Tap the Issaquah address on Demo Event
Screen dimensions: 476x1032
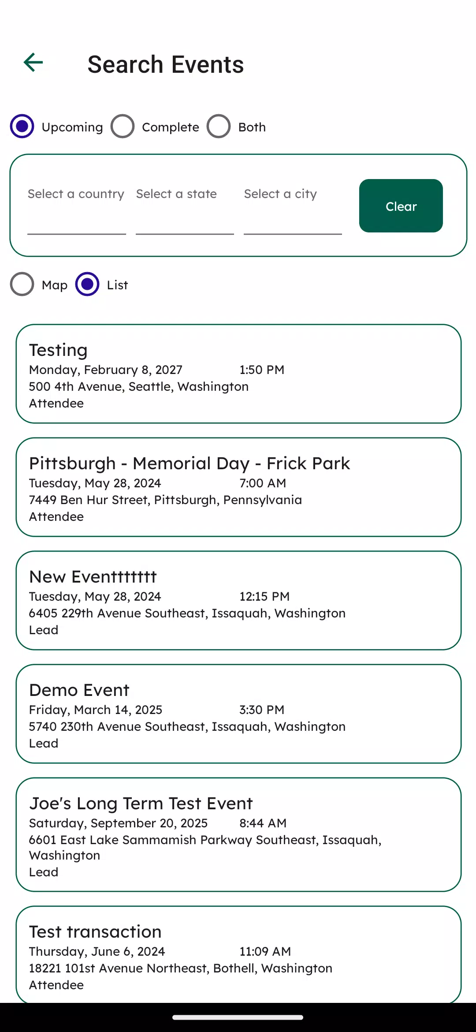(x=187, y=727)
